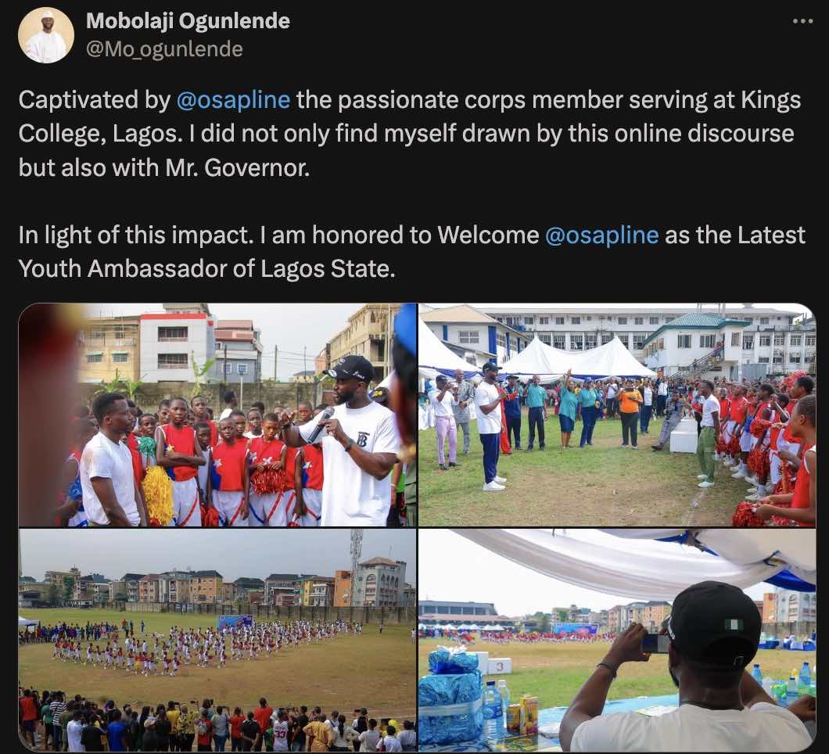Open photo of man speaking into microphone
The image size is (829, 754).
tap(217, 415)
